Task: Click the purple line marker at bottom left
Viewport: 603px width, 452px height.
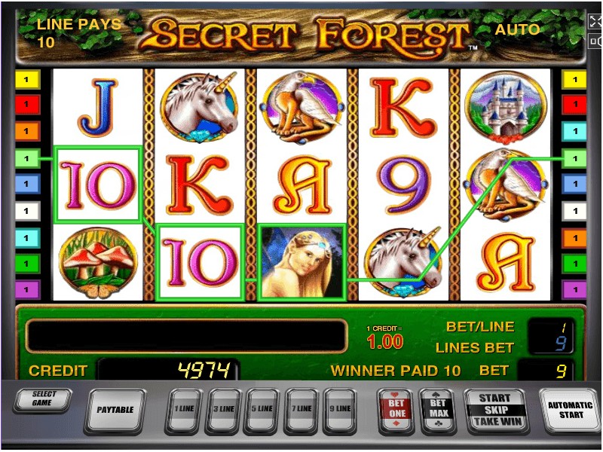Action: (x=27, y=290)
